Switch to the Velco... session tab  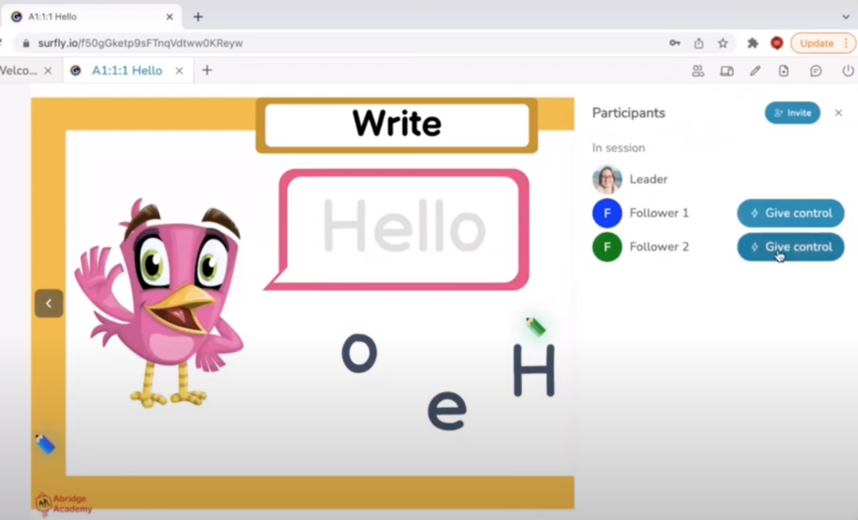18,70
